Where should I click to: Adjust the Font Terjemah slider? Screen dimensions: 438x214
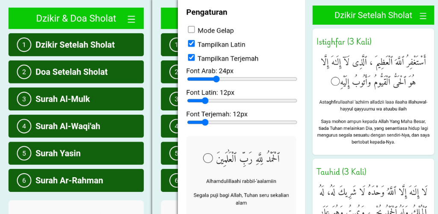[242, 122]
